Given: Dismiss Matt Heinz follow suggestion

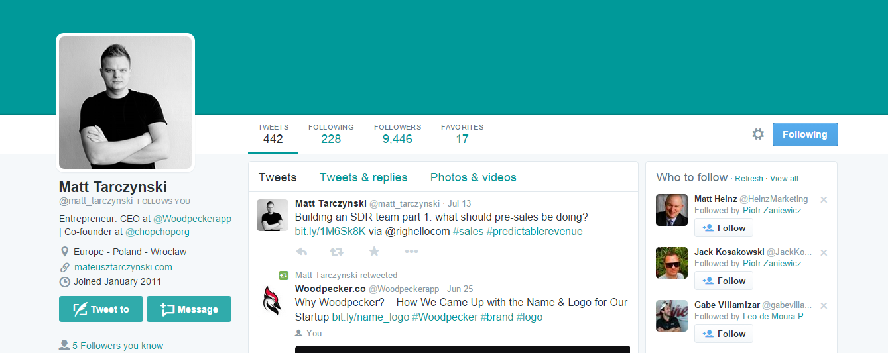Looking at the screenshot, I should click(824, 199).
